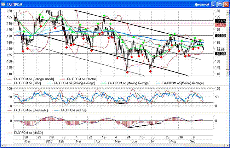Click the 156.065 price level label

pyautogui.click(x=220, y=54)
